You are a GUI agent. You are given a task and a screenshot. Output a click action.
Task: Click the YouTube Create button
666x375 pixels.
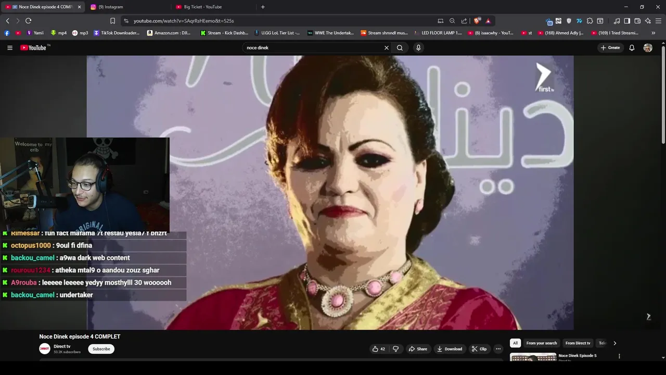(x=610, y=47)
